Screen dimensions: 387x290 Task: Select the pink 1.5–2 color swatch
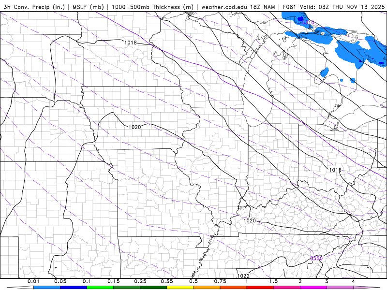point(287,288)
